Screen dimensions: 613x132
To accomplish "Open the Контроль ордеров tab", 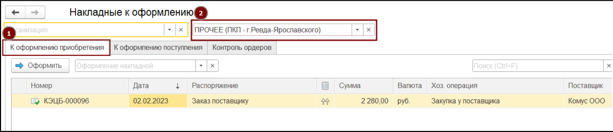I will 242,48.
